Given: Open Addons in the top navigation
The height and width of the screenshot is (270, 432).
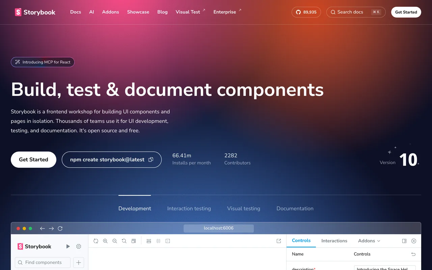Looking at the screenshot, I should pos(111,12).
